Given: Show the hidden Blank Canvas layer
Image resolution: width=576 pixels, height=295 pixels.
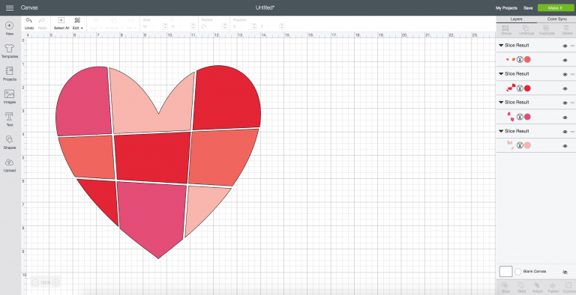Looking at the screenshot, I should coord(565,272).
